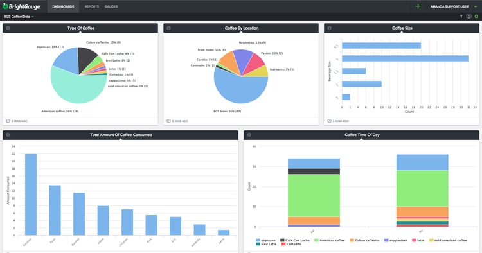Toggle Cortadito series in legend
The image size is (482, 253).
tap(290, 244)
